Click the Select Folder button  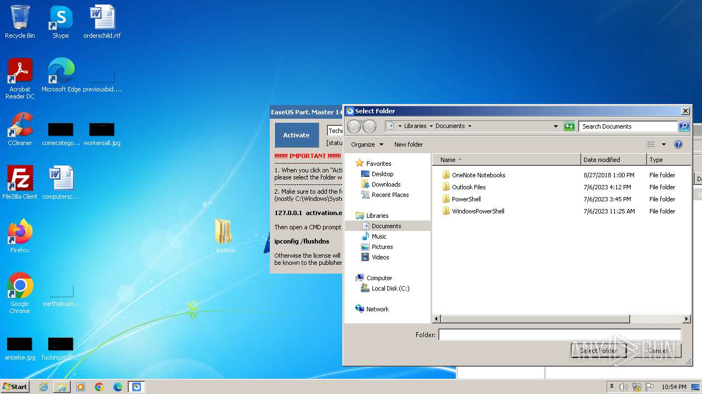598,351
